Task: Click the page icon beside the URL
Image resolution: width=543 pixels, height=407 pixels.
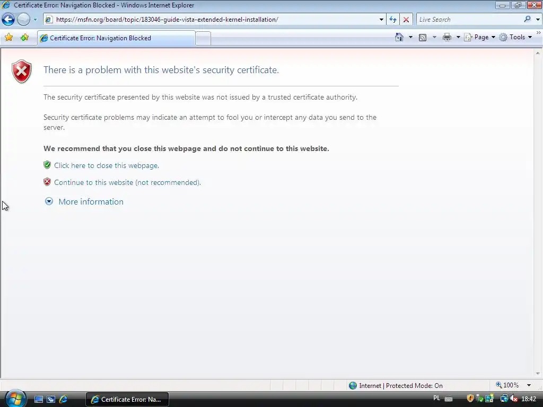Action: [x=49, y=20]
